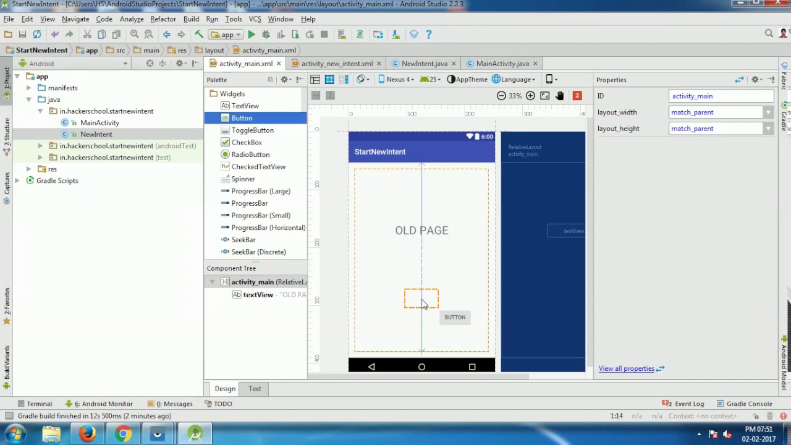
Task: Click the Search Everywhere magnifier at top right
Action: point(769,34)
